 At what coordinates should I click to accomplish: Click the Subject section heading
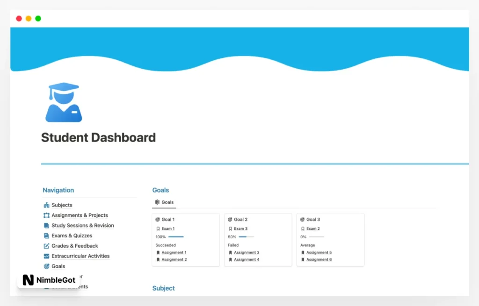163,288
